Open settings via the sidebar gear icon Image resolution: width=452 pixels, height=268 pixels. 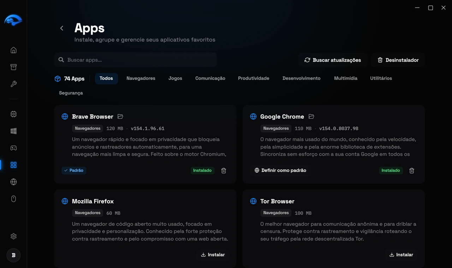tap(13, 236)
